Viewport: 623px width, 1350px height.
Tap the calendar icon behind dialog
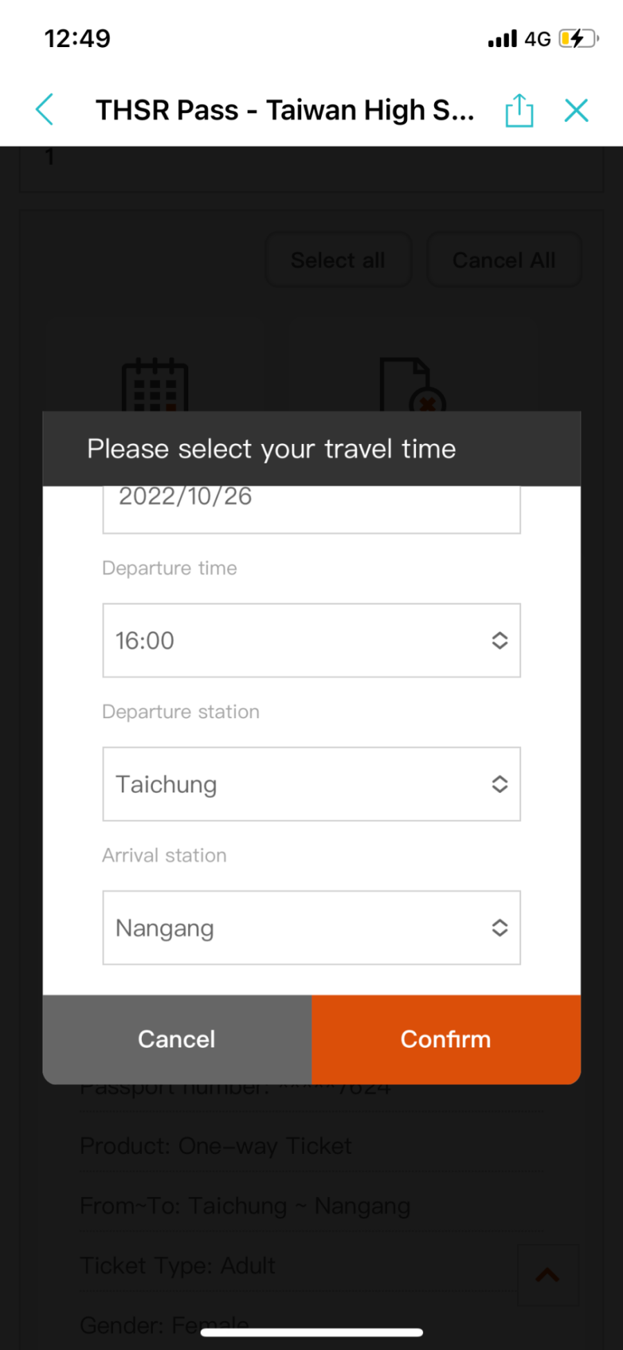point(155,385)
